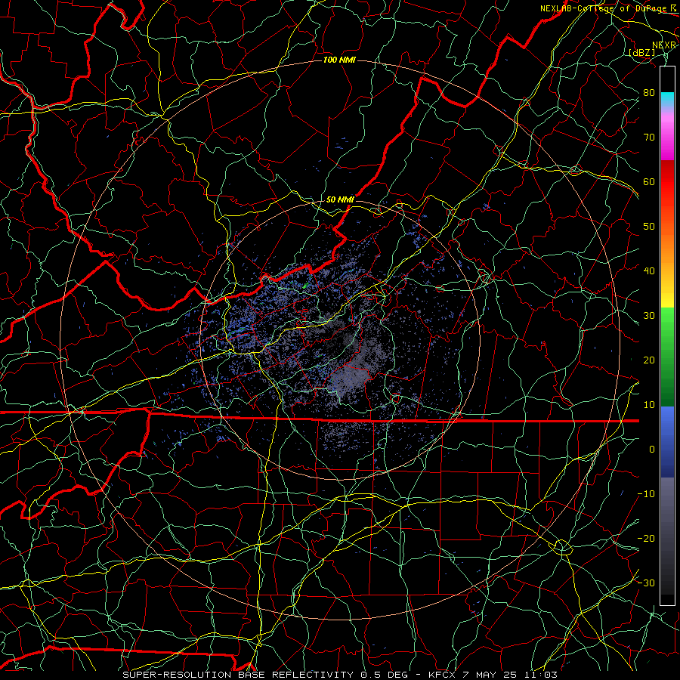Viewport: 680px width, 680px height.
Task: Click the 60 value on the color scale
Action: click(x=649, y=181)
